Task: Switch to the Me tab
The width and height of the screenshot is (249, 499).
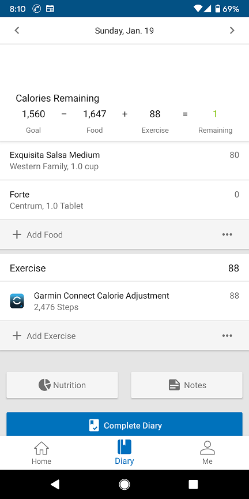Action: pos(207,453)
